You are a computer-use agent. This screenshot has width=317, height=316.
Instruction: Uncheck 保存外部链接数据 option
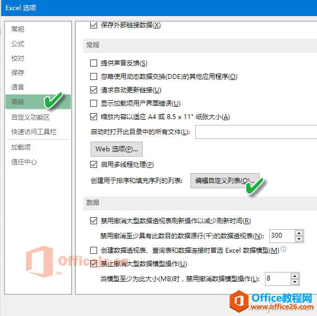[93, 25]
